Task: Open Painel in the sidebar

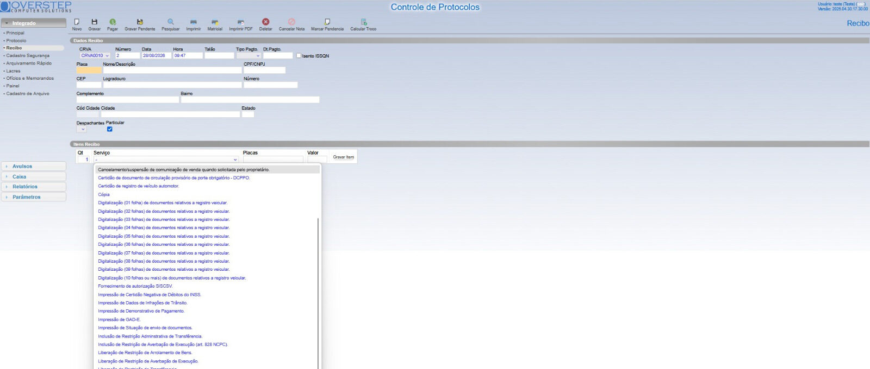Action: pyautogui.click(x=13, y=86)
